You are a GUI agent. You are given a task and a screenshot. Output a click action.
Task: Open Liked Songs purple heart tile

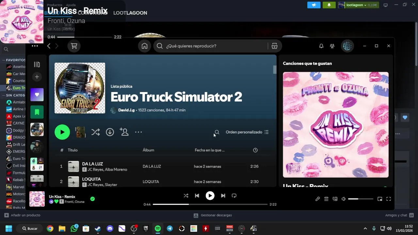coord(37,95)
